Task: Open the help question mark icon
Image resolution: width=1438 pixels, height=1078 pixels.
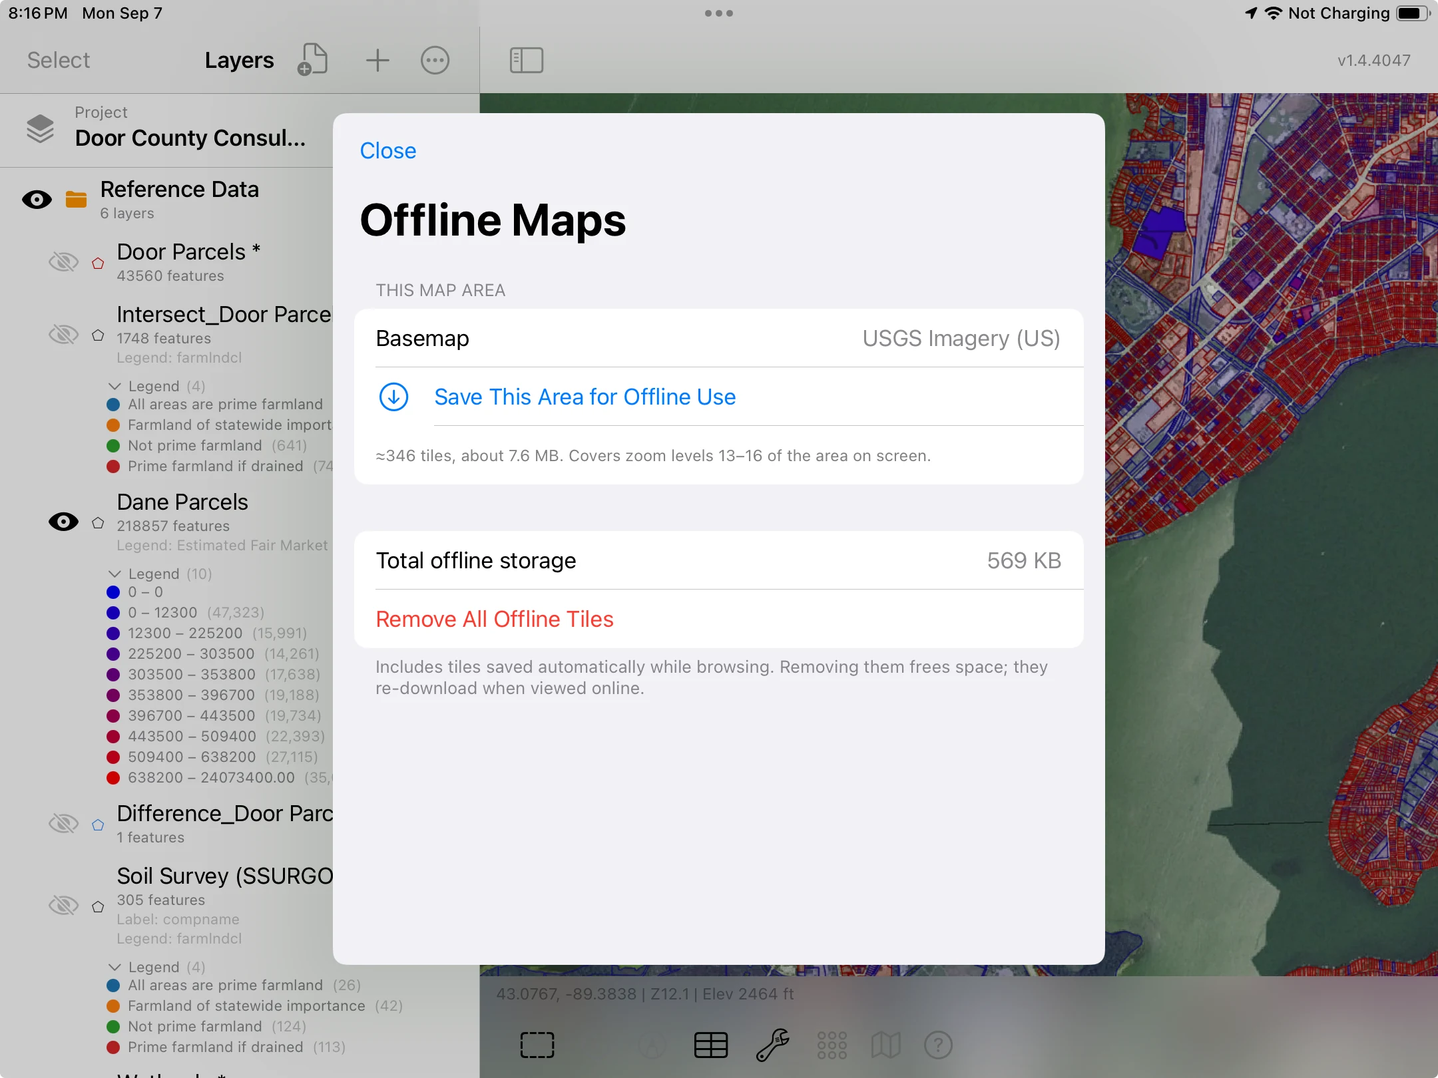Action: [x=938, y=1045]
